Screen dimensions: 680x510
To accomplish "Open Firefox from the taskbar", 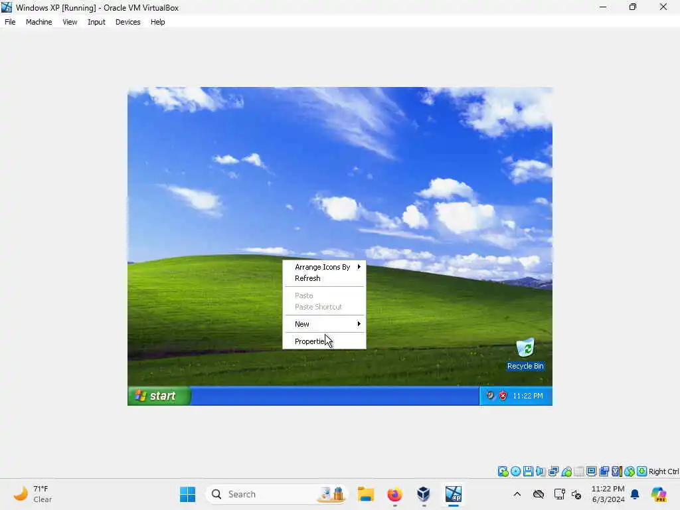I will click(394, 494).
